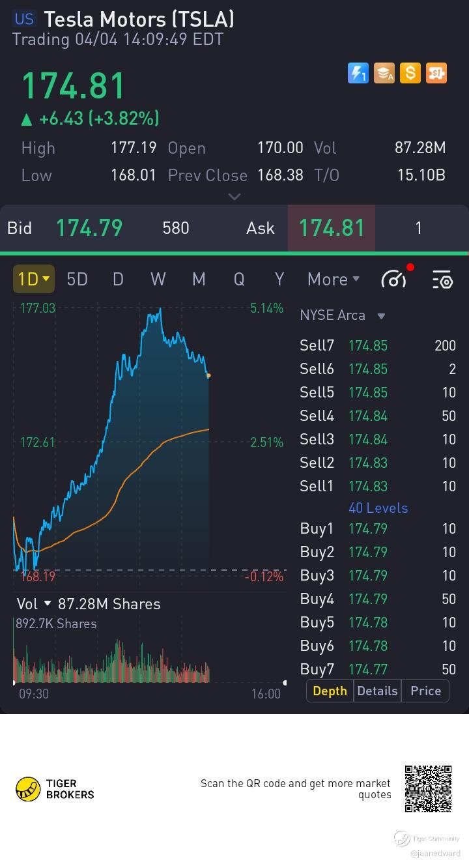Tap the Low value 168.01

click(134, 175)
